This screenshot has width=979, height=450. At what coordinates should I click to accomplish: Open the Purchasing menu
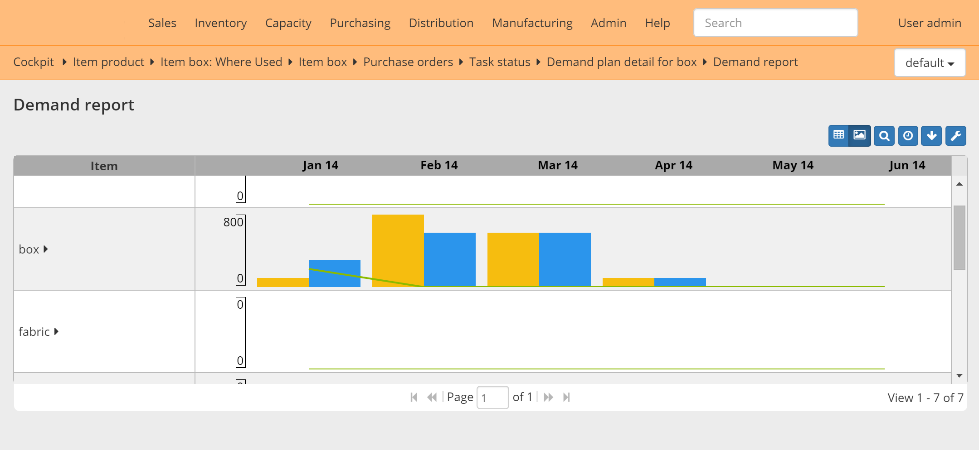(x=360, y=23)
